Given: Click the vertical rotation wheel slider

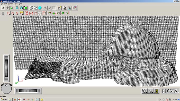Looking at the screenshot, I should pos(6,68).
